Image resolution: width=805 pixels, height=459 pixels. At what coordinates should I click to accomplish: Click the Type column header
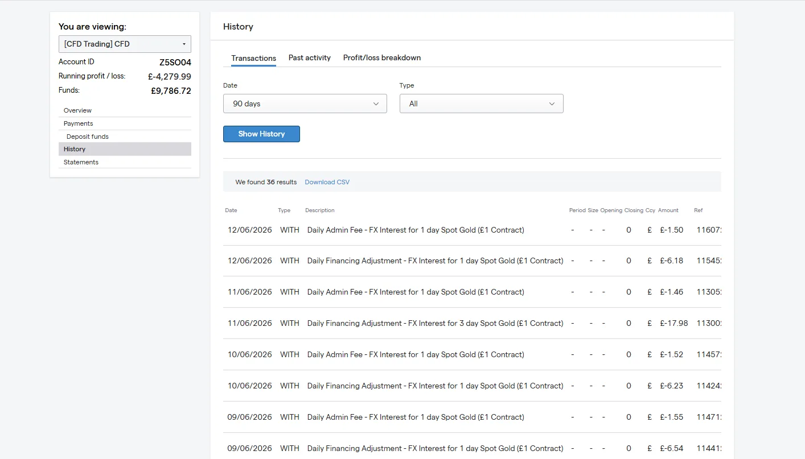pos(284,210)
